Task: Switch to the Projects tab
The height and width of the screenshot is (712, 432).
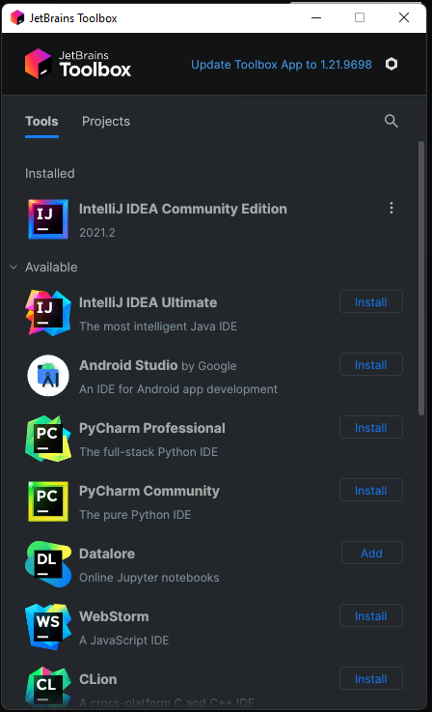Action: coord(106,121)
